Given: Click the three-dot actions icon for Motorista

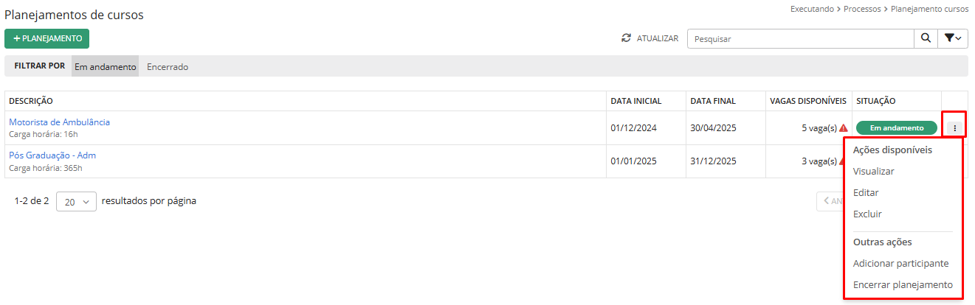Looking at the screenshot, I should [x=954, y=127].
